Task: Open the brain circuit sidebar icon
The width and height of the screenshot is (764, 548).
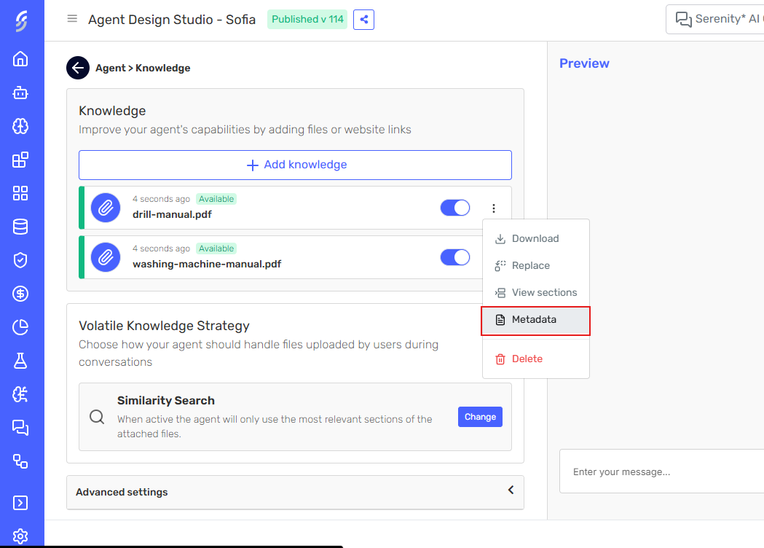Action: click(x=20, y=394)
